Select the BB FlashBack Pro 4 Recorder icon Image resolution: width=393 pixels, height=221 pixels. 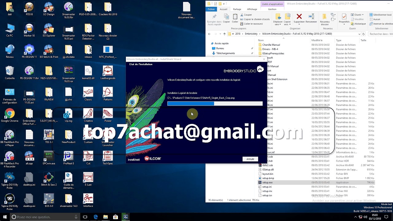pos(10,159)
